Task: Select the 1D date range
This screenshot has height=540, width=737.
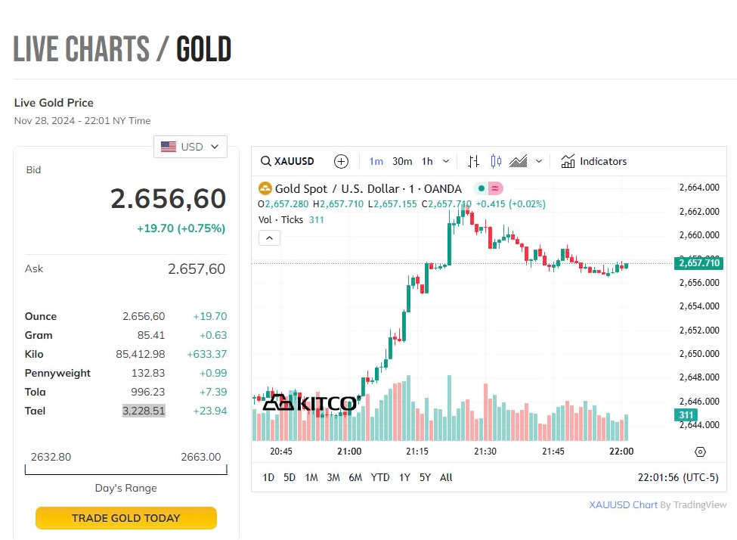Action: click(268, 477)
